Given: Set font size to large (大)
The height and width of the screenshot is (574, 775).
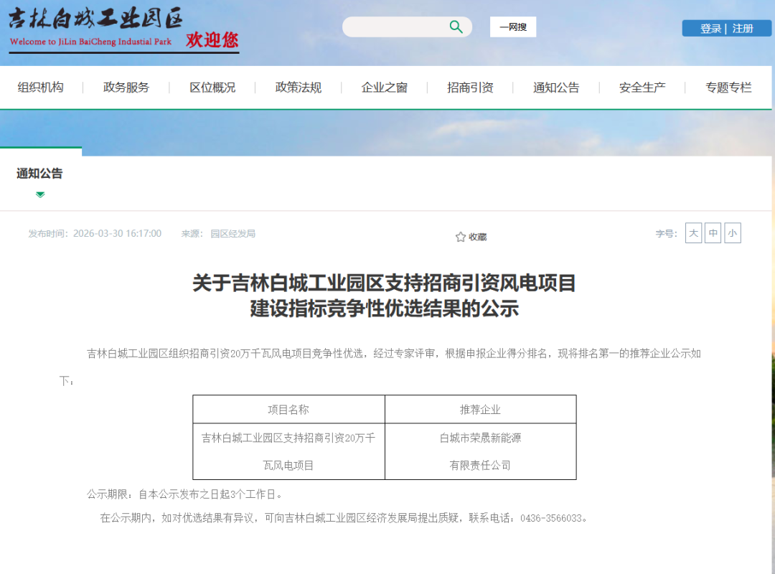Looking at the screenshot, I should [693, 233].
